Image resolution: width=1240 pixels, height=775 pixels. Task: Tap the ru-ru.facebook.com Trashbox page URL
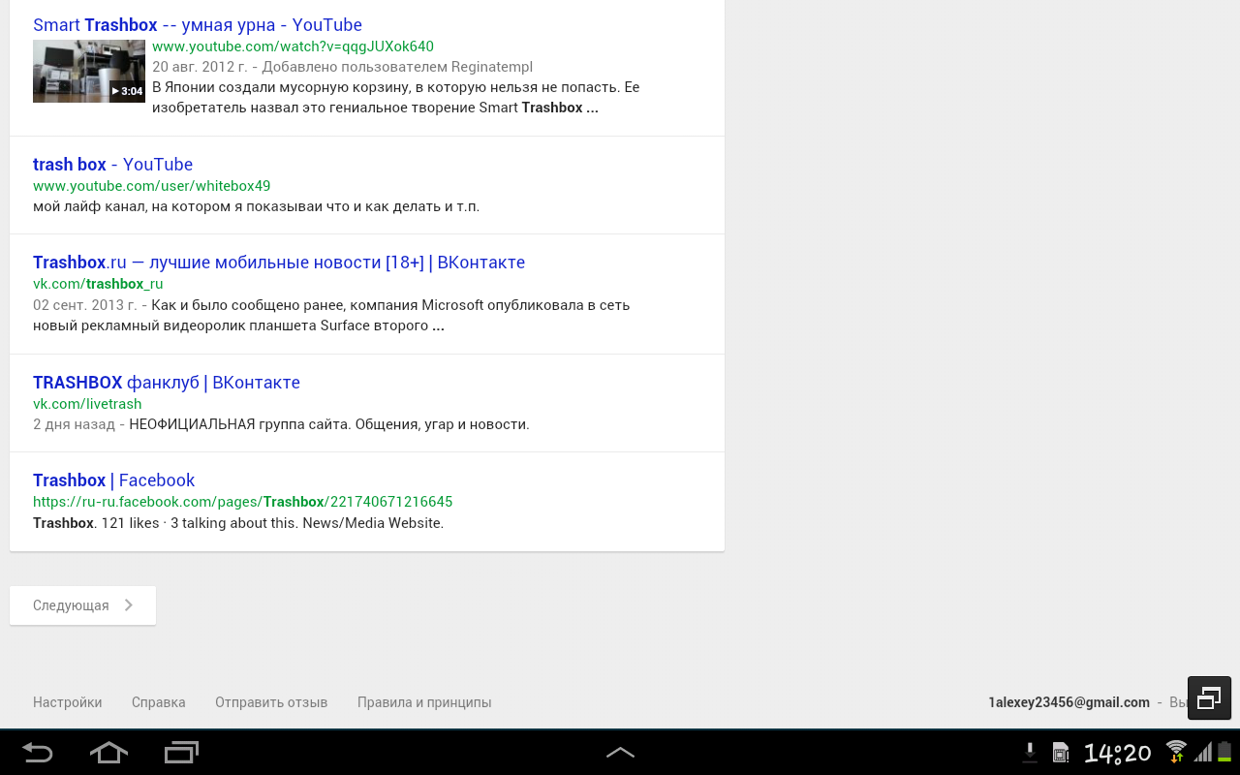click(x=242, y=502)
